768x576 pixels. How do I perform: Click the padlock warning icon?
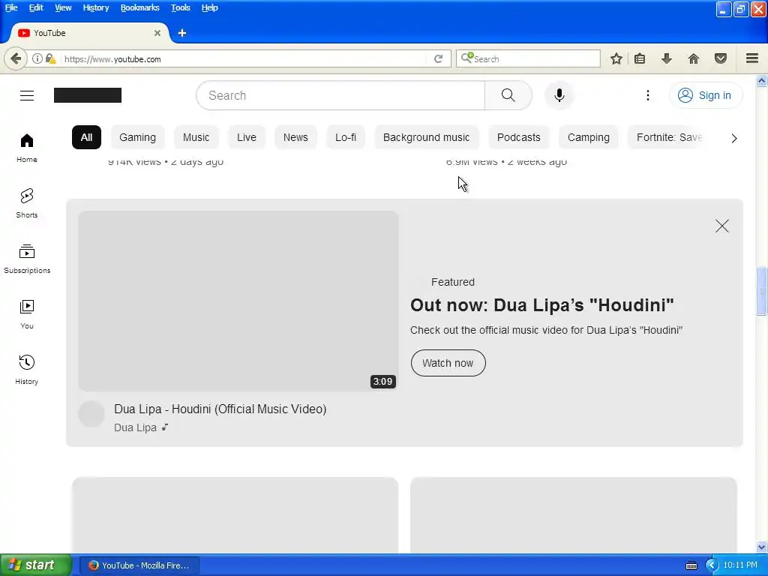coord(50,59)
